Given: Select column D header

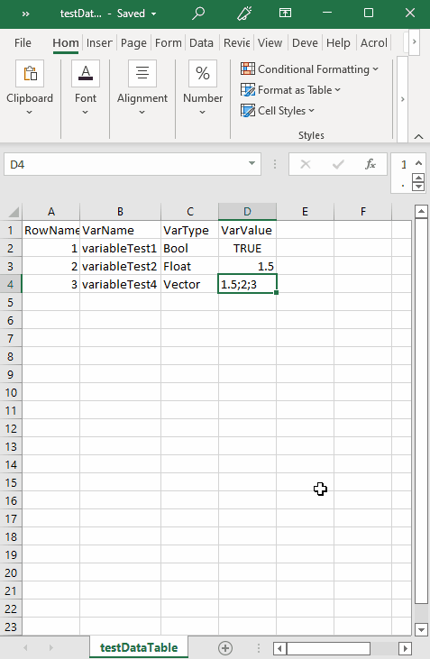Looking at the screenshot, I should [x=247, y=211].
